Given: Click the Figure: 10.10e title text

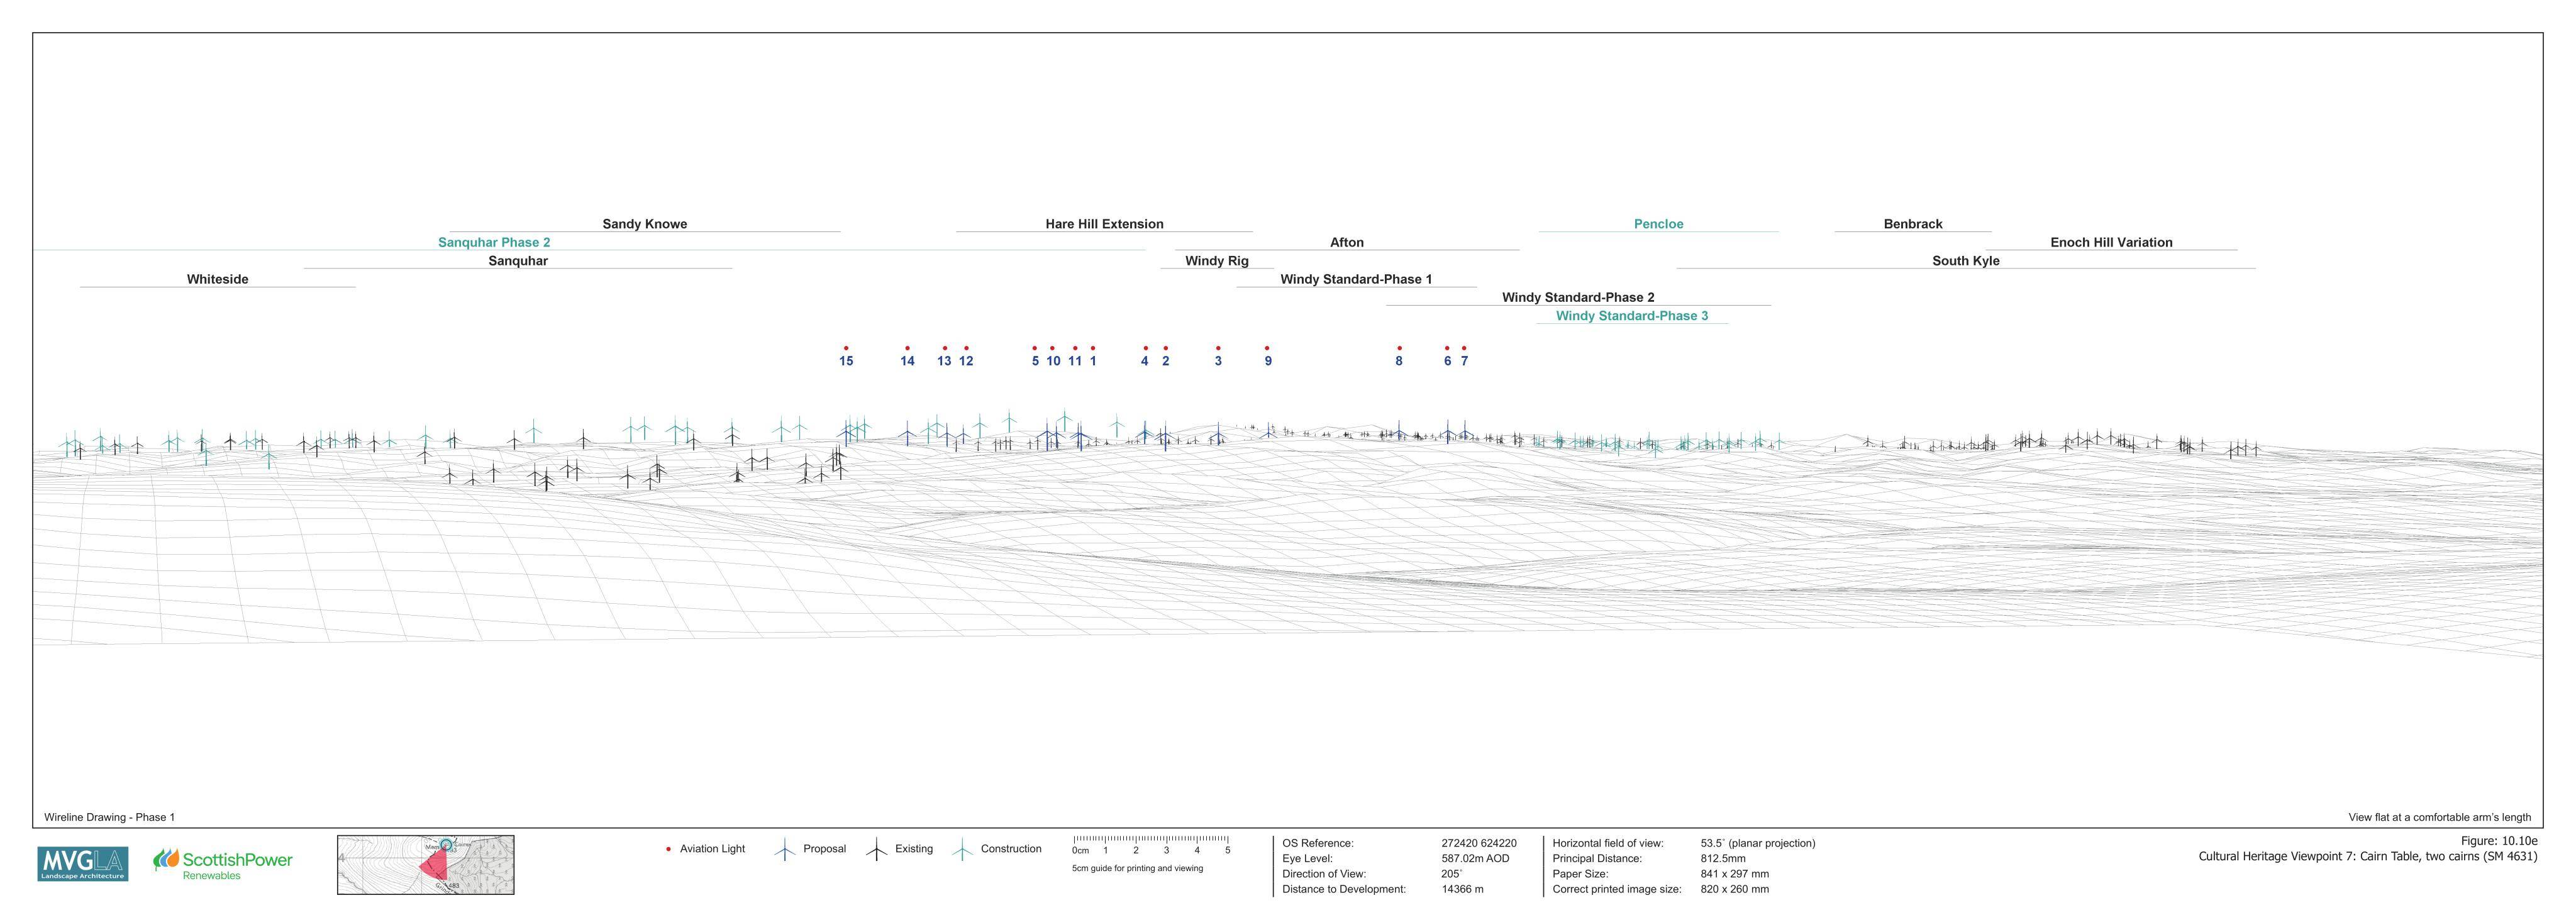Looking at the screenshot, I should [x=2499, y=841].
